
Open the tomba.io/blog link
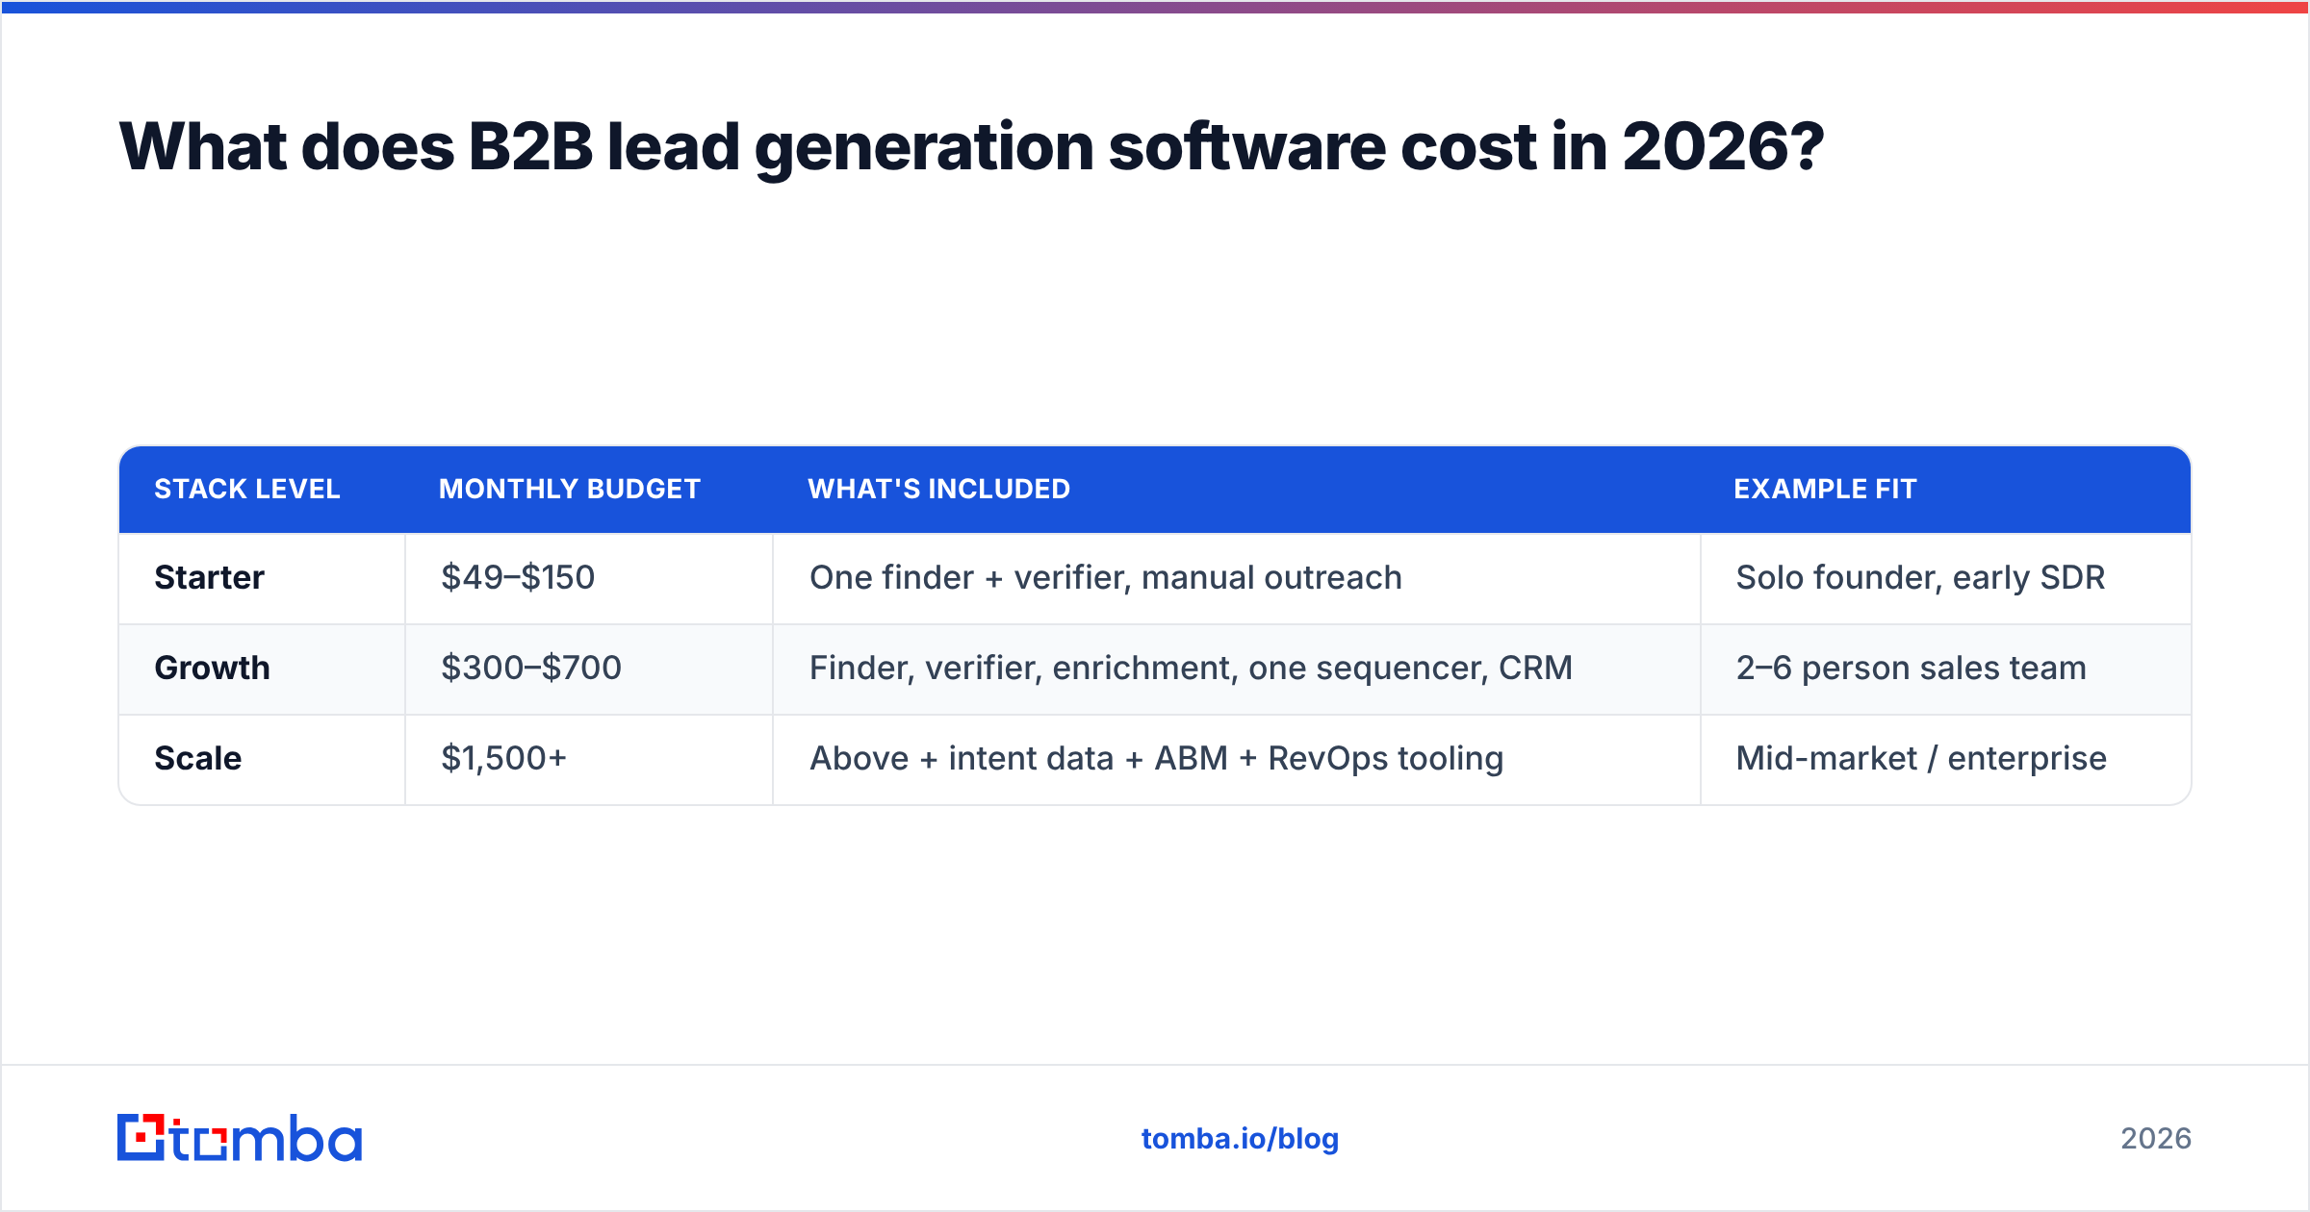click(1240, 1139)
